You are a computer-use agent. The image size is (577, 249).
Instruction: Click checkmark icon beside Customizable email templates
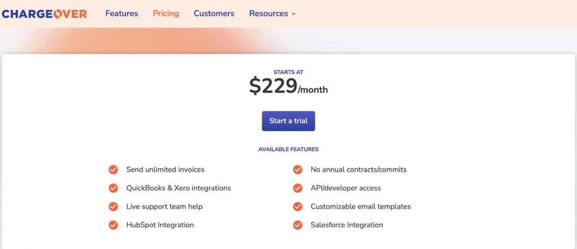point(298,206)
